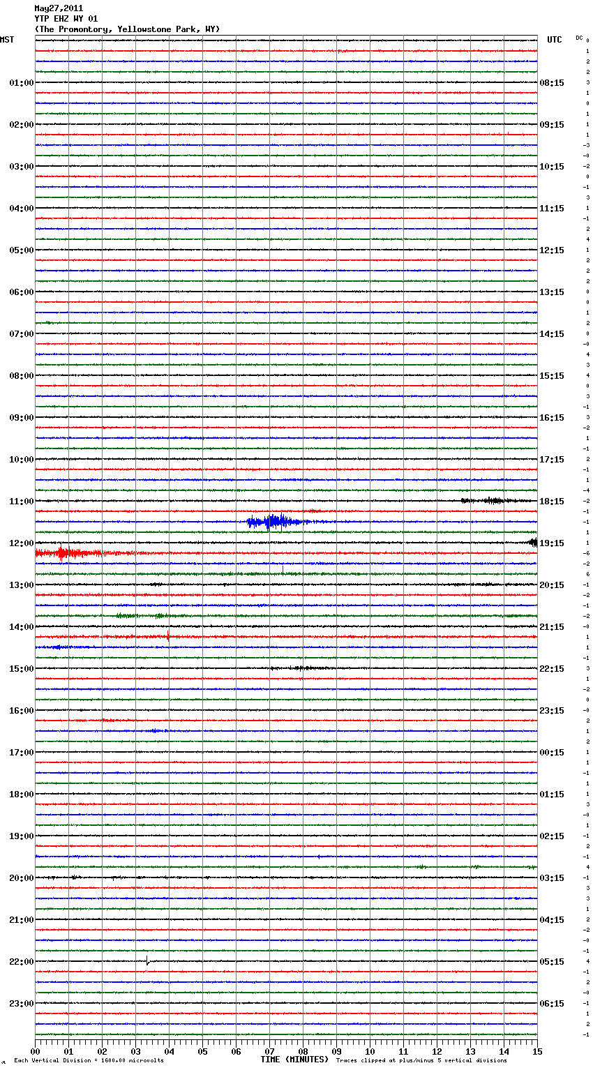The width and height of the screenshot is (593, 1070).
Task: Select the 11:00 MST time label
Action: click(x=21, y=502)
